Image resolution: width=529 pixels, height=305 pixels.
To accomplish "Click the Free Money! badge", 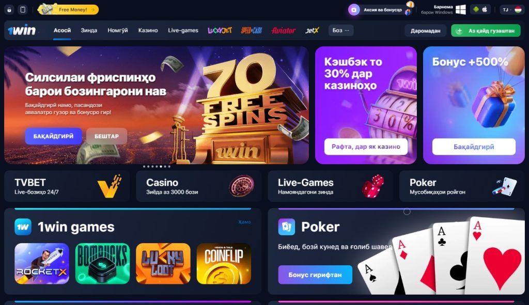I will 69,9.
